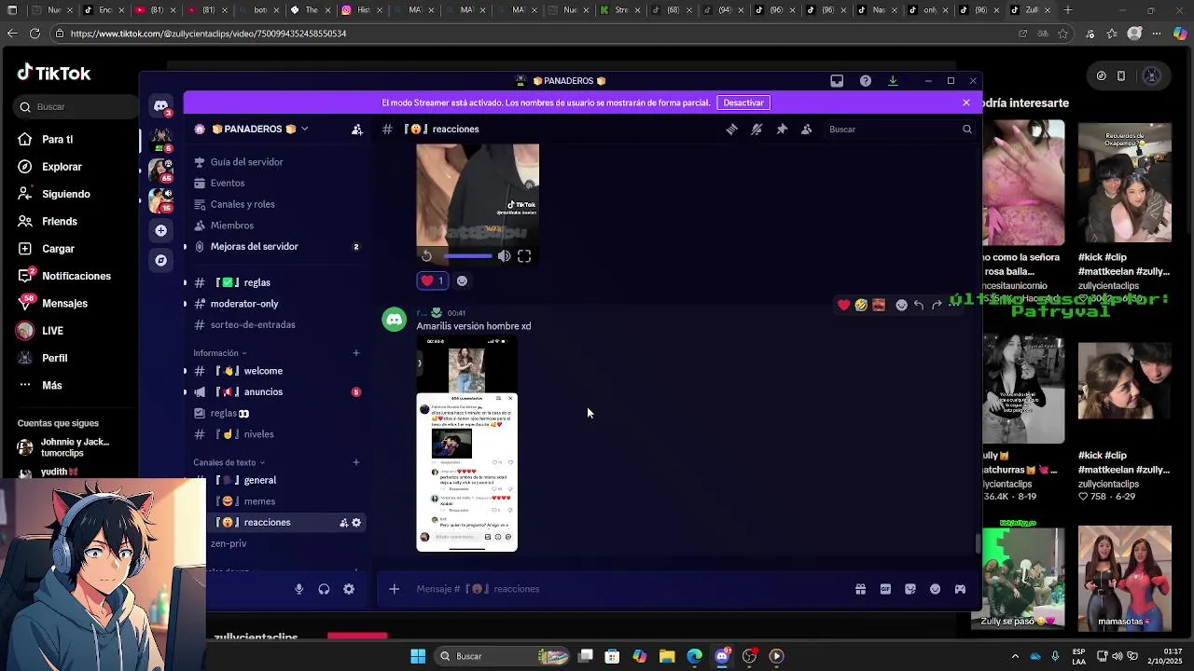The image size is (1194, 671).
Task: Toggle heart reaction with count 1
Action: tap(433, 281)
